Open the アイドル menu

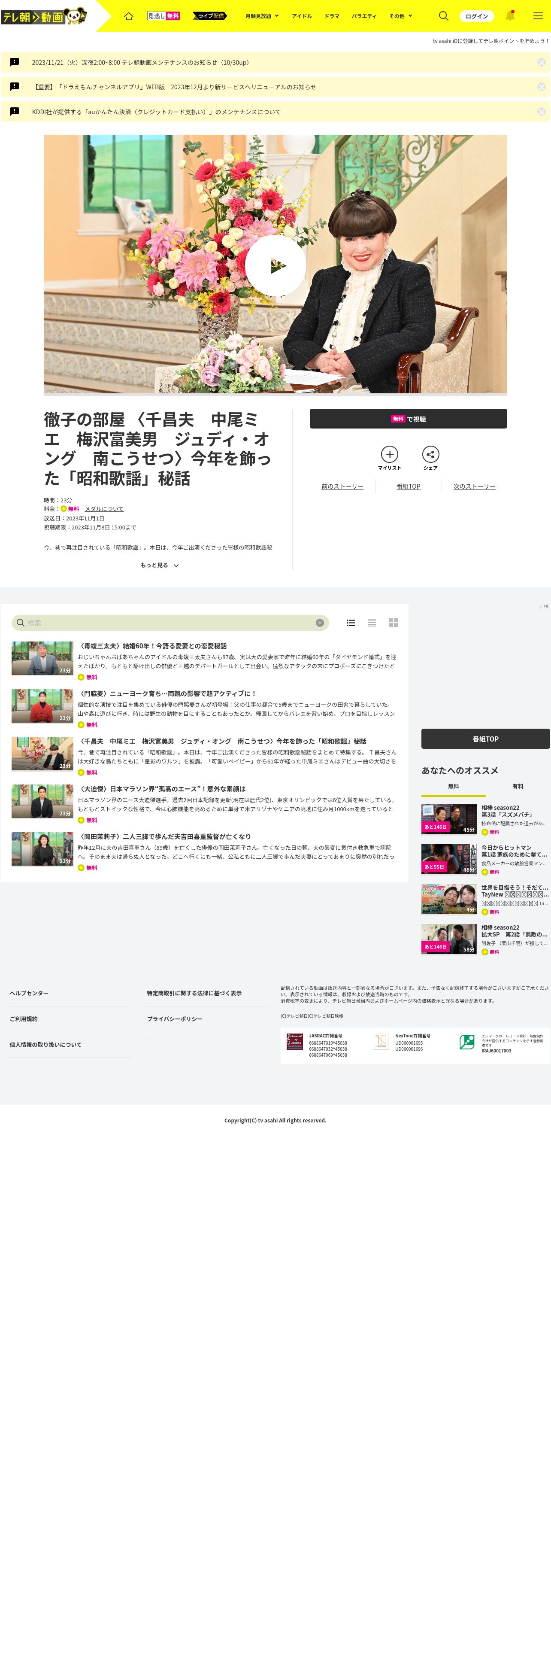point(302,16)
